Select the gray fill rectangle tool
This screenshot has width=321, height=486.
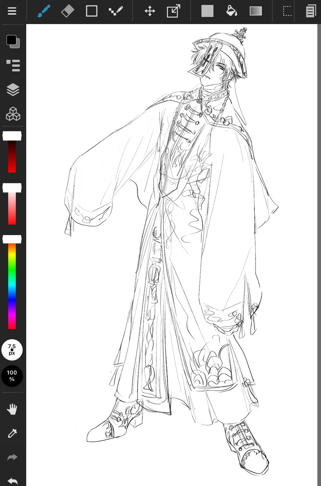207,11
